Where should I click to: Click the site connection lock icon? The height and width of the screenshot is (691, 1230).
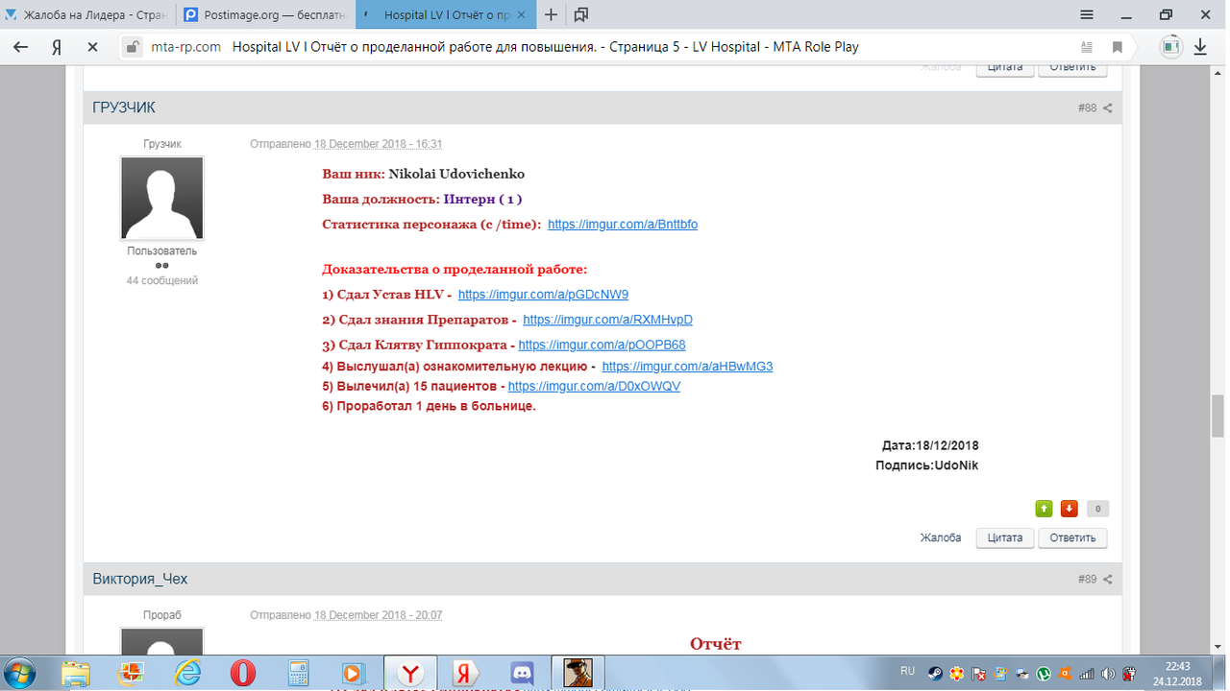[x=133, y=47]
